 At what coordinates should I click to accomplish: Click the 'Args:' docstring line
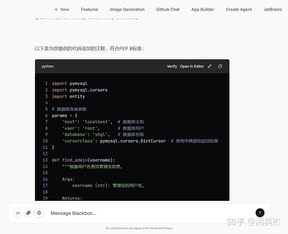68,179
